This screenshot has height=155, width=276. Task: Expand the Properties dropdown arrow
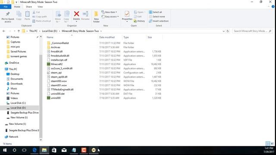(x=127, y=22)
